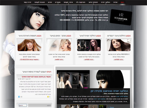This screenshot has height=108, width=147.
Task: Click the search text input field
Action: tap(40, 105)
